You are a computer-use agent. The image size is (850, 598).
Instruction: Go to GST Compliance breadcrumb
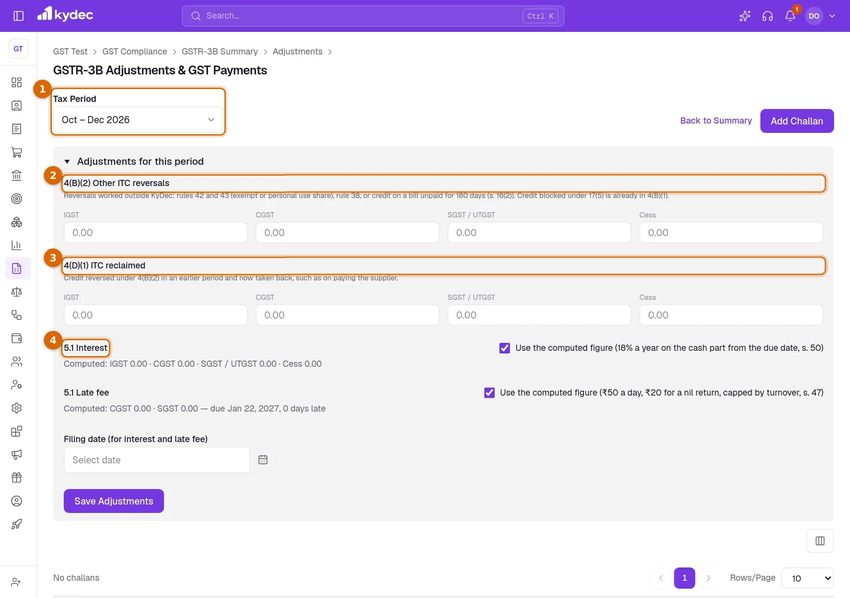tap(135, 51)
